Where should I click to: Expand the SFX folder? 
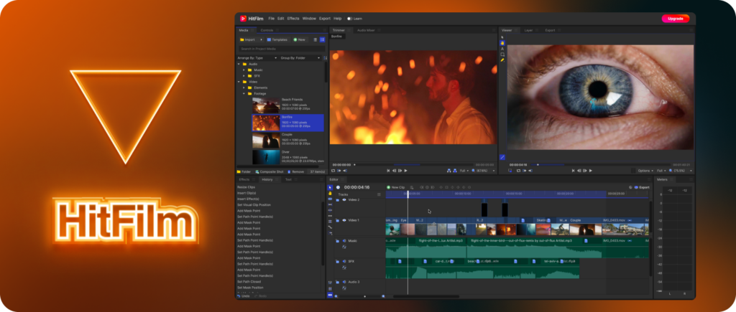[244, 76]
